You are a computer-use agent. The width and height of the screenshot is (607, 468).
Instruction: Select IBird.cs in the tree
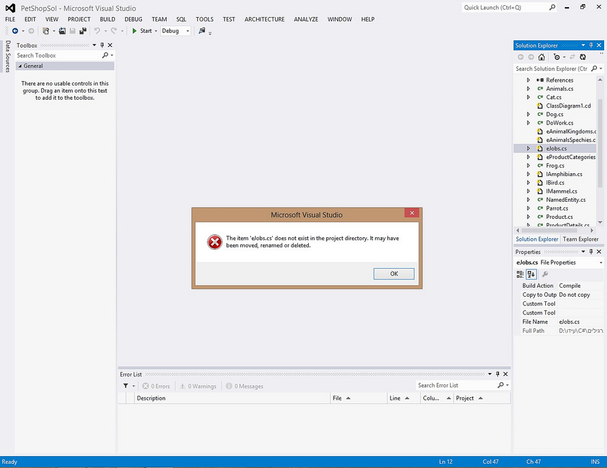pyautogui.click(x=555, y=183)
